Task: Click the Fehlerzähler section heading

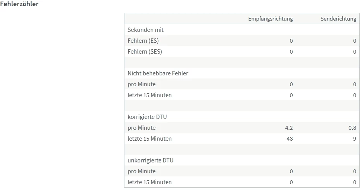Action: [x=19, y=4]
